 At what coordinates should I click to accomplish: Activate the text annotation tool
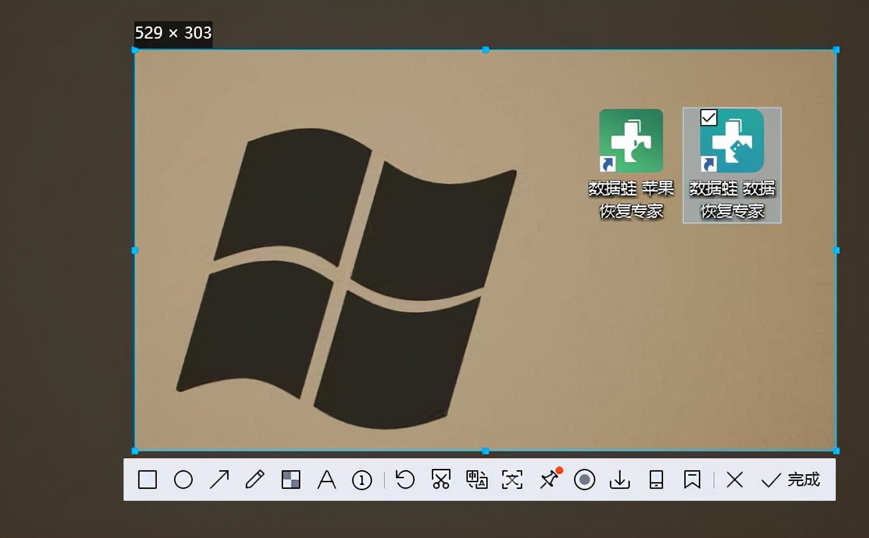pyautogui.click(x=326, y=480)
